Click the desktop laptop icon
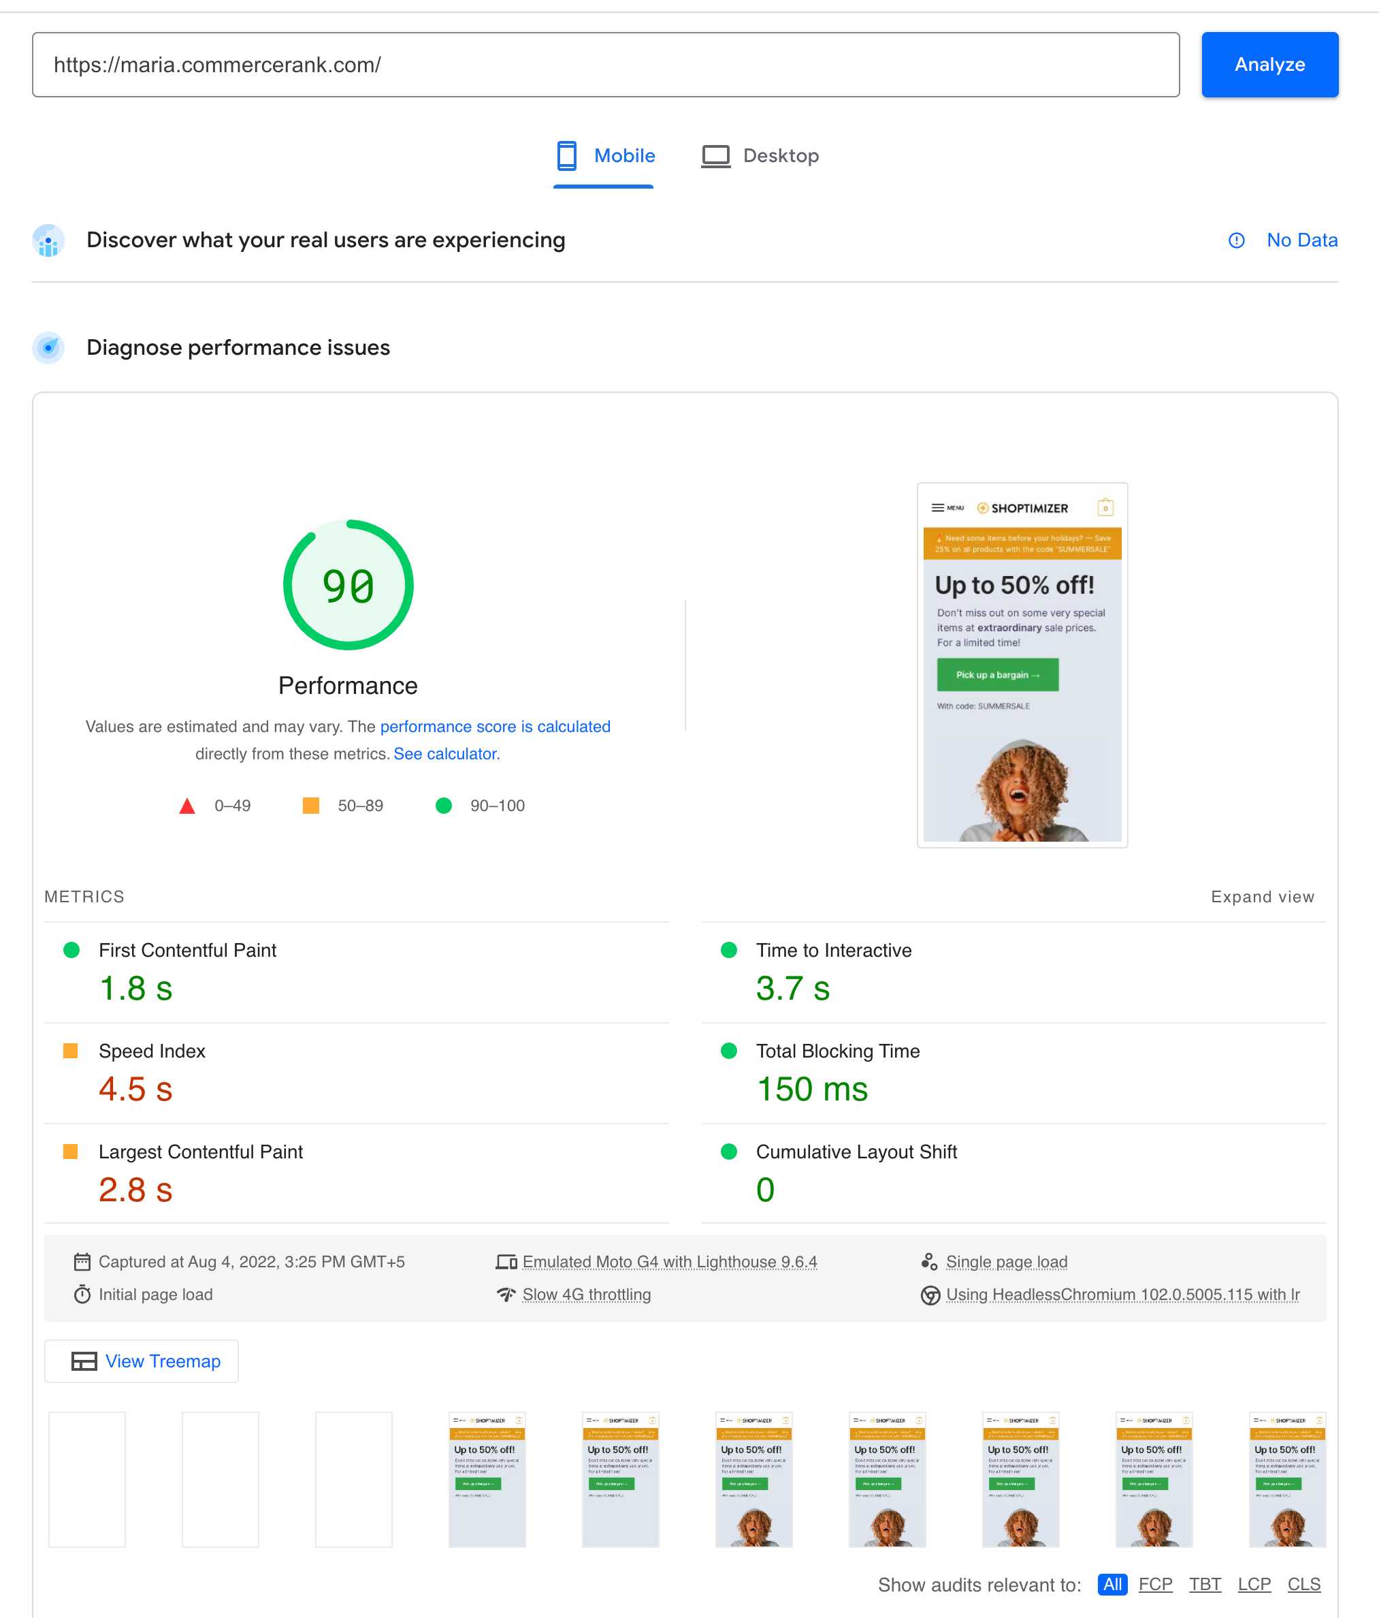The image size is (1379, 1618). point(715,156)
